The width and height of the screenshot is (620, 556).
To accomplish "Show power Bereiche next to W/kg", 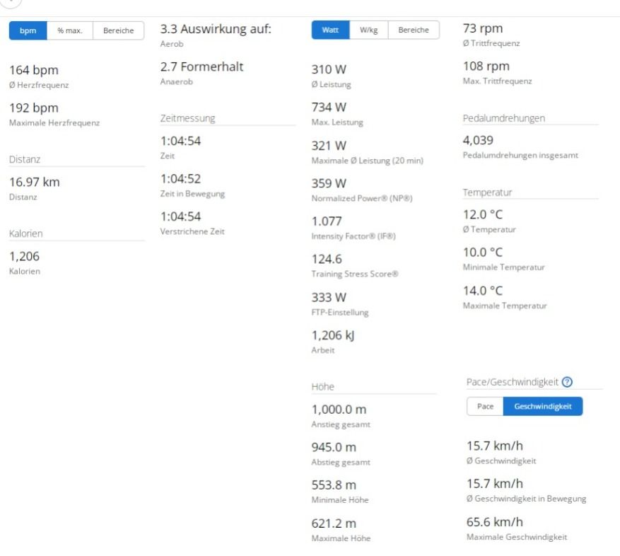I will pos(414,30).
